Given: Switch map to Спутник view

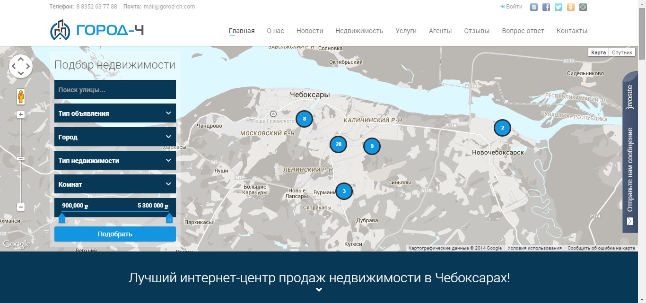Looking at the screenshot, I should pos(622,52).
